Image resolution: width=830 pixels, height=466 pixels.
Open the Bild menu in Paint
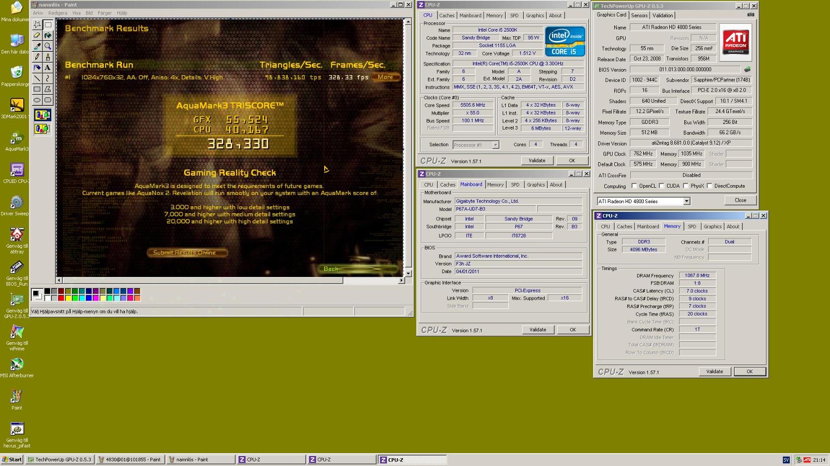click(x=89, y=13)
